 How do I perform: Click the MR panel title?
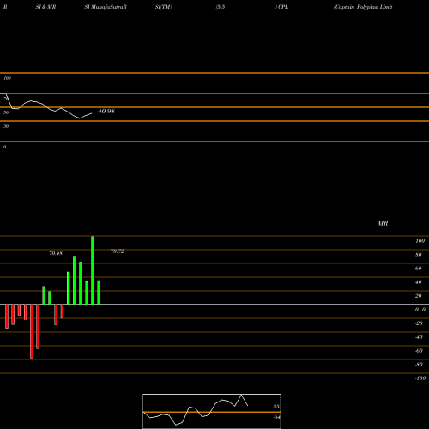[x=383, y=223]
